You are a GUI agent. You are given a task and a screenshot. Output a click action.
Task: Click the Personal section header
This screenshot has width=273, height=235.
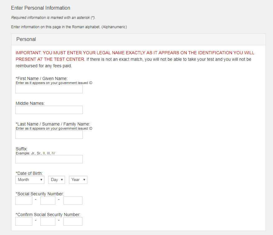26,39
